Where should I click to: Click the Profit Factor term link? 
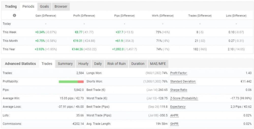click(x=179, y=73)
